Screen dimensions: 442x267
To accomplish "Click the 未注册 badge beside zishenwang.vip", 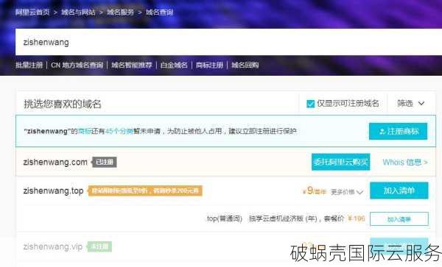I will (x=99, y=246).
